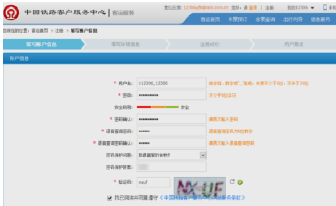Click the password security level strength bar

pyautogui.click(x=158, y=107)
